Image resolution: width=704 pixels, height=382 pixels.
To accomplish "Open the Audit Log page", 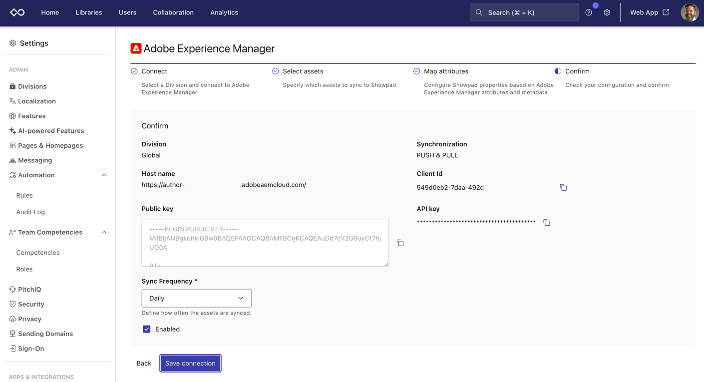I will point(30,212).
